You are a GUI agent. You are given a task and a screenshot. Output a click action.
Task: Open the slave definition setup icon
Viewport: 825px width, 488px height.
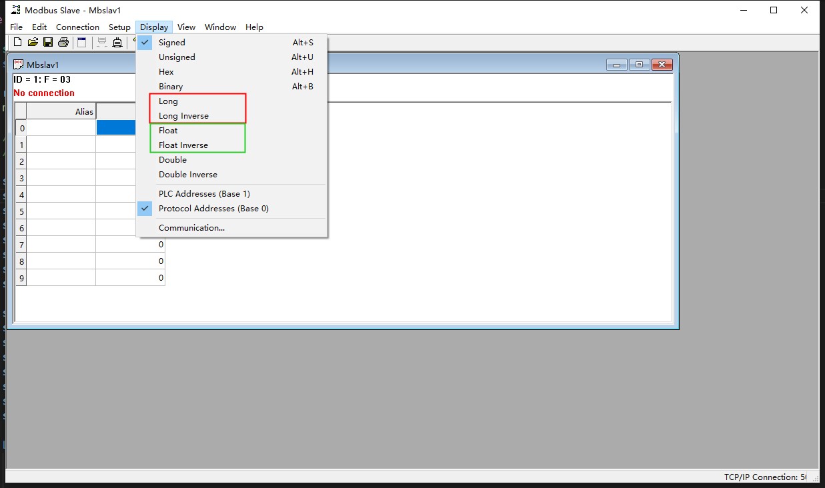click(81, 41)
